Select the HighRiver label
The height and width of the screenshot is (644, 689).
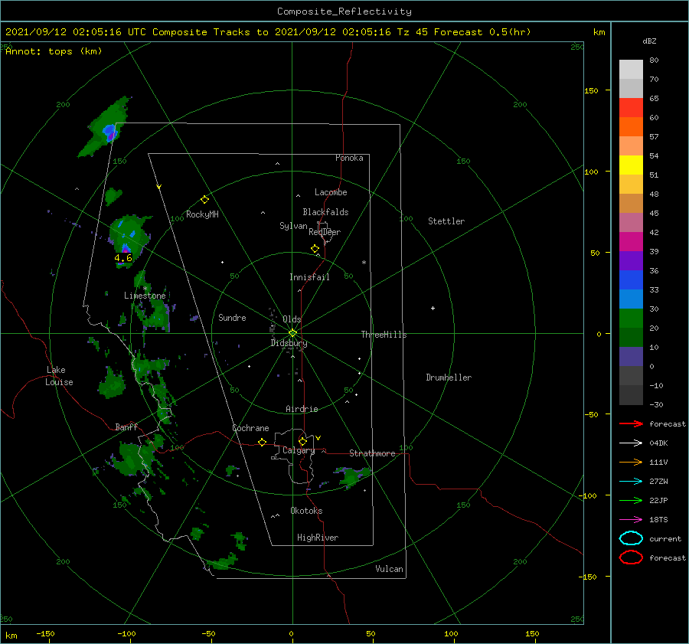pos(318,538)
